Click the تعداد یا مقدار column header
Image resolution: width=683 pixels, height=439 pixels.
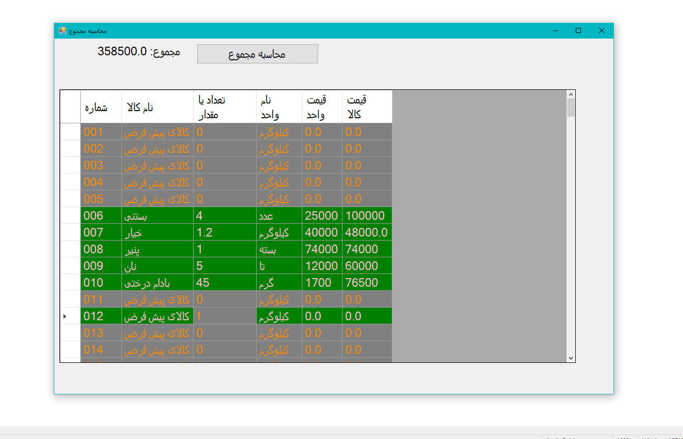225,107
